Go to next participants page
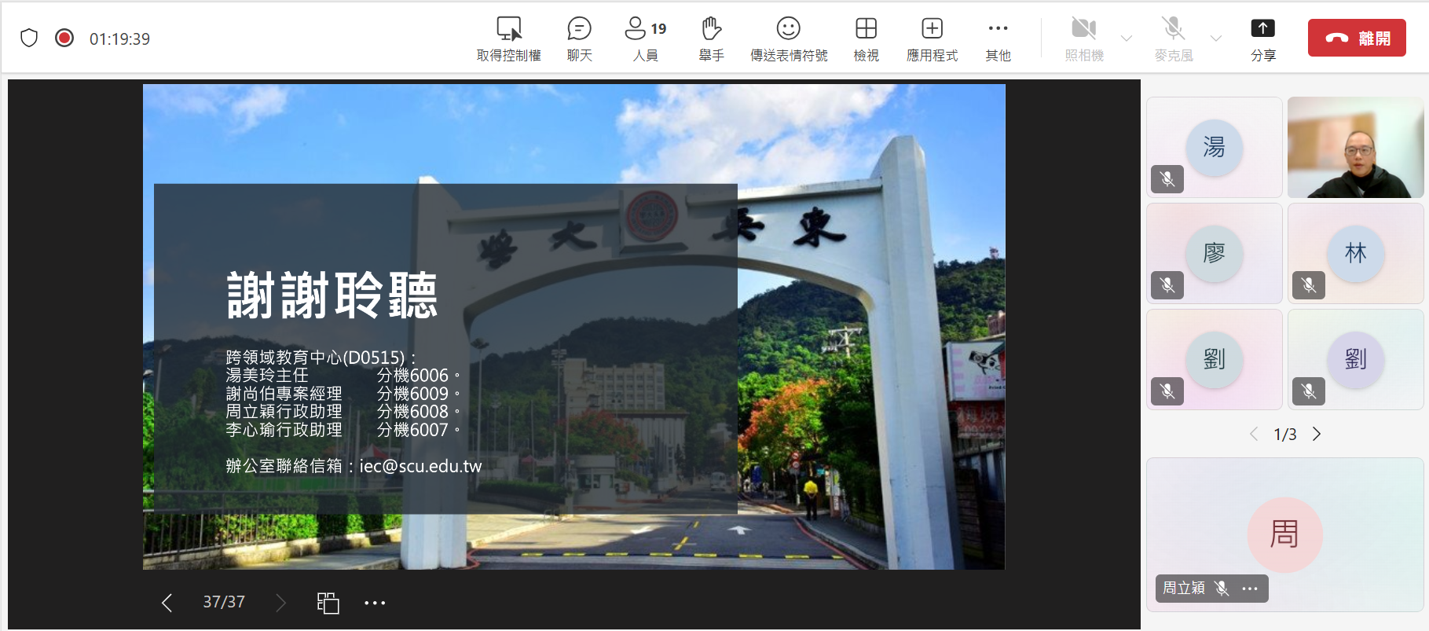The image size is (1429, 631). tap(1317, 434)
